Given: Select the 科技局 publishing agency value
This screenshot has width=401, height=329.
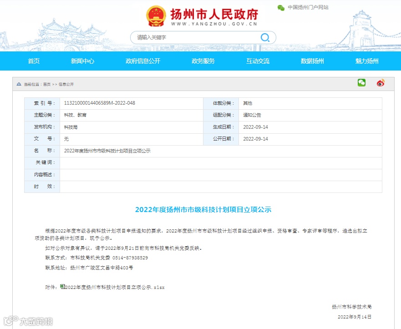Looking at the screenshot, I should (71, 127).
